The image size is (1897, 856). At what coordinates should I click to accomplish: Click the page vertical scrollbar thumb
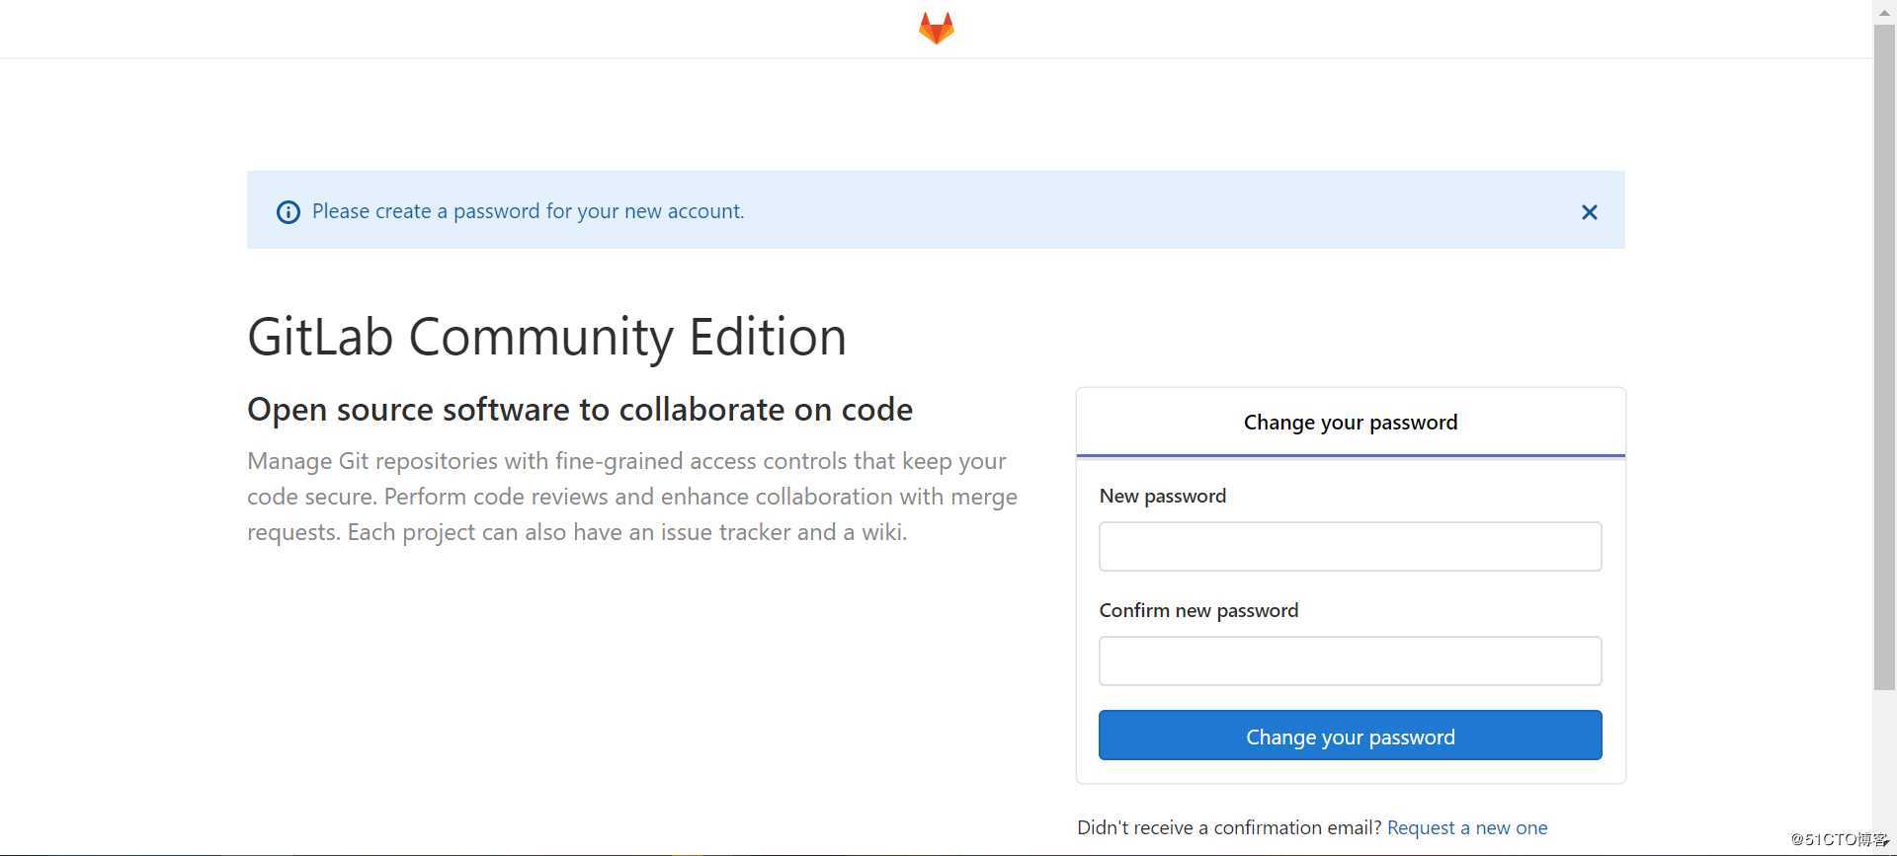pos(1884,357)
